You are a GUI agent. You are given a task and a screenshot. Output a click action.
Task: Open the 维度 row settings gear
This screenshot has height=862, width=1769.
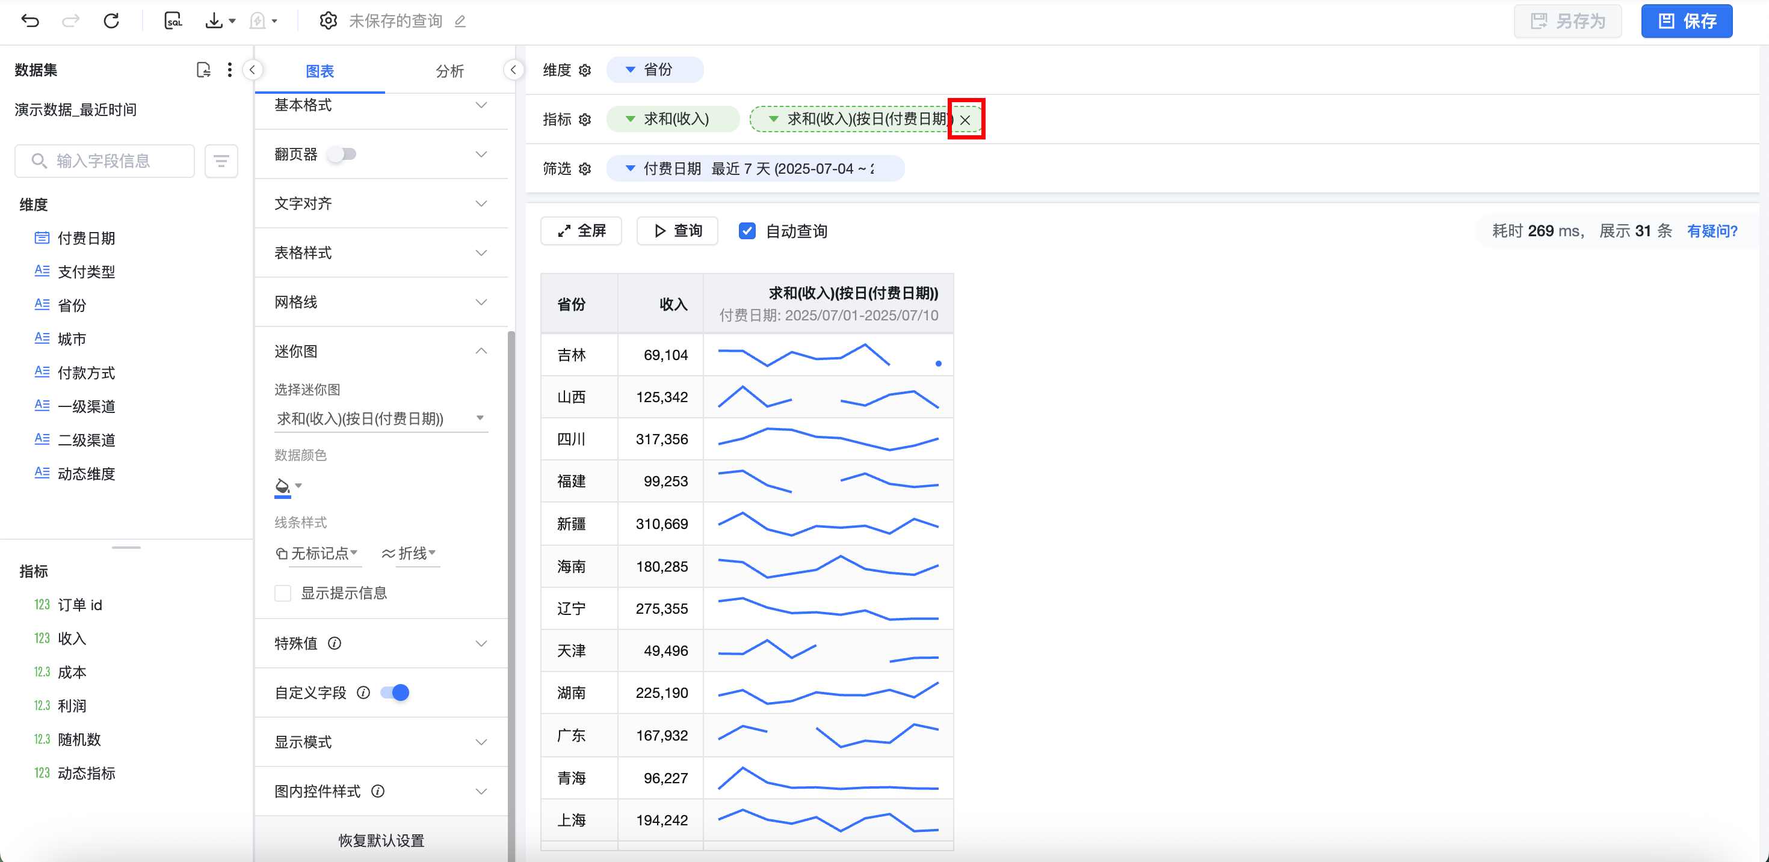pyautogui.click(x=585, y=70)
